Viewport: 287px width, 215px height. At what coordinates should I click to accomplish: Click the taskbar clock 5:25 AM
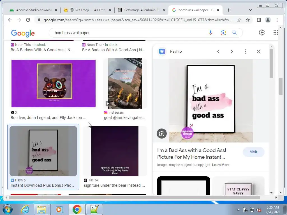(273, 207)
